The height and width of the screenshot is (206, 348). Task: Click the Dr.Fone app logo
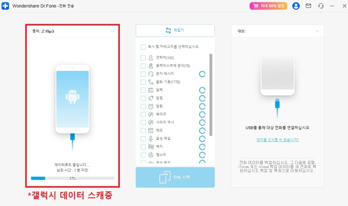click(5, 6)
